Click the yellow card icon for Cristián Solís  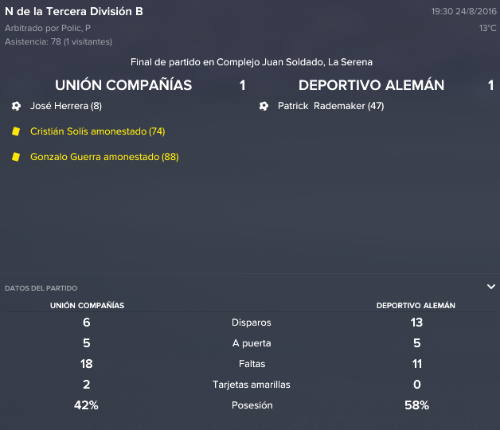16,131
